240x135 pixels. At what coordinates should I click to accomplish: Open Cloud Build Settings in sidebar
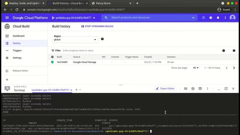pos(17,58)
